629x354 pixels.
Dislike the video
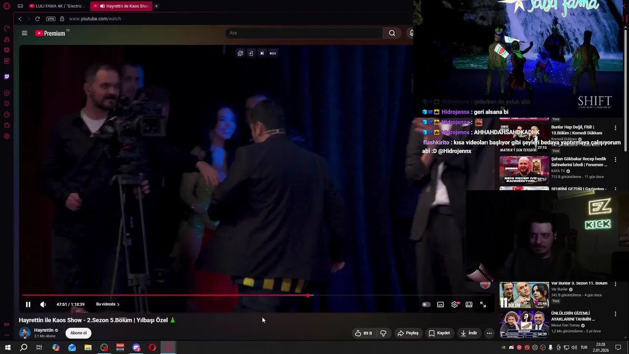383,333
